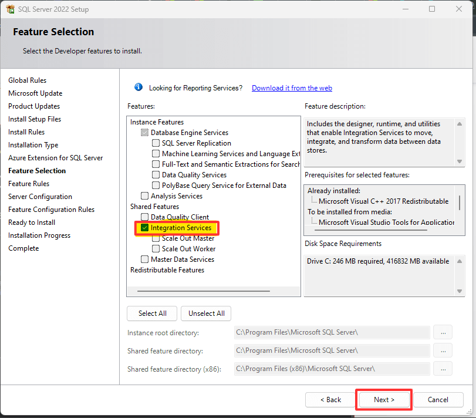Check the Analysis Services checkbox
Viewport: 476px width, 418px height.
pyautogui.click(x=144, y=196)
